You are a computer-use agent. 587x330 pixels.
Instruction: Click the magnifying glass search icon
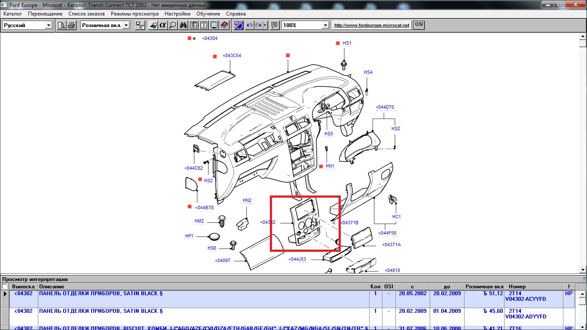(172, 25)
